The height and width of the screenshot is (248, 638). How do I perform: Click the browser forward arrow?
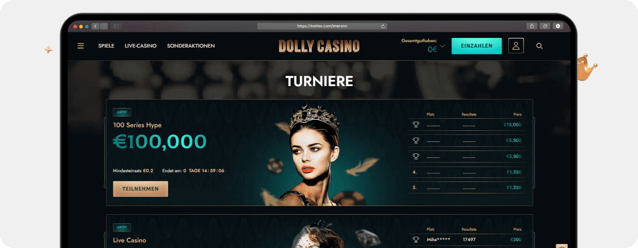tap(104, 26)
